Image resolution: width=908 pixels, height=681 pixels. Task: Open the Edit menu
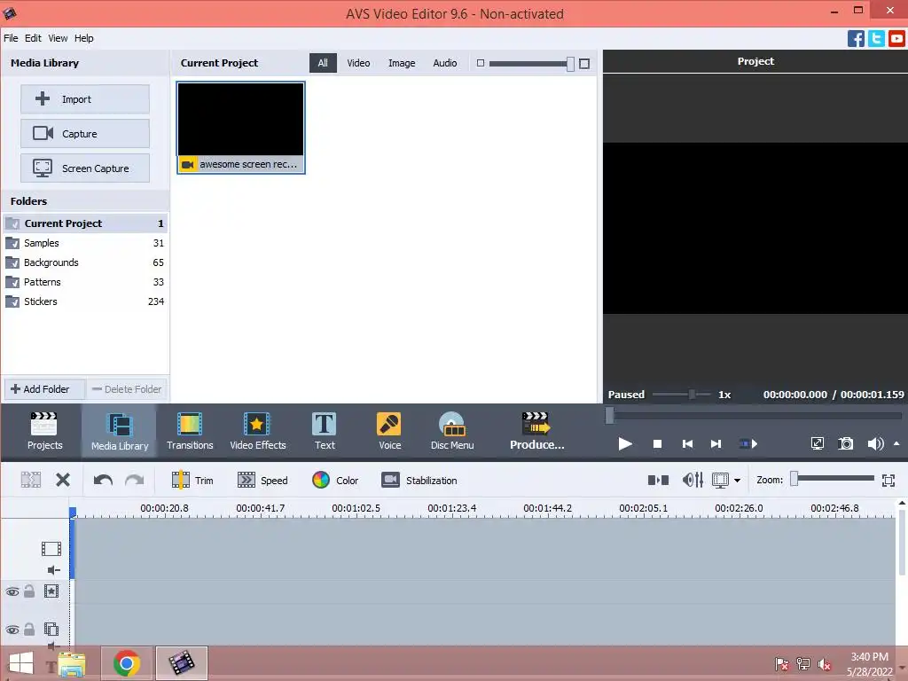coord(33,38)
